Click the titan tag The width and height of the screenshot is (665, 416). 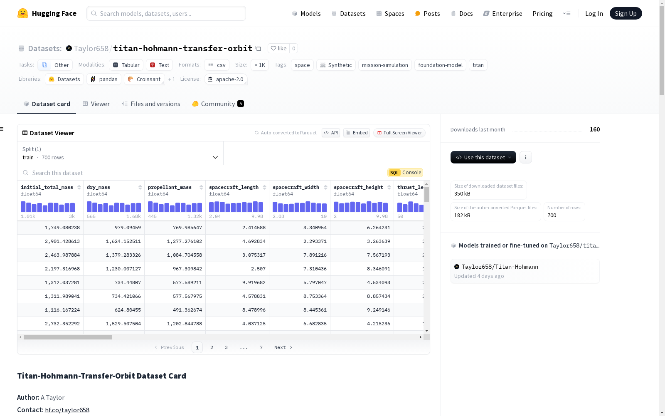[x=478, y=65]
